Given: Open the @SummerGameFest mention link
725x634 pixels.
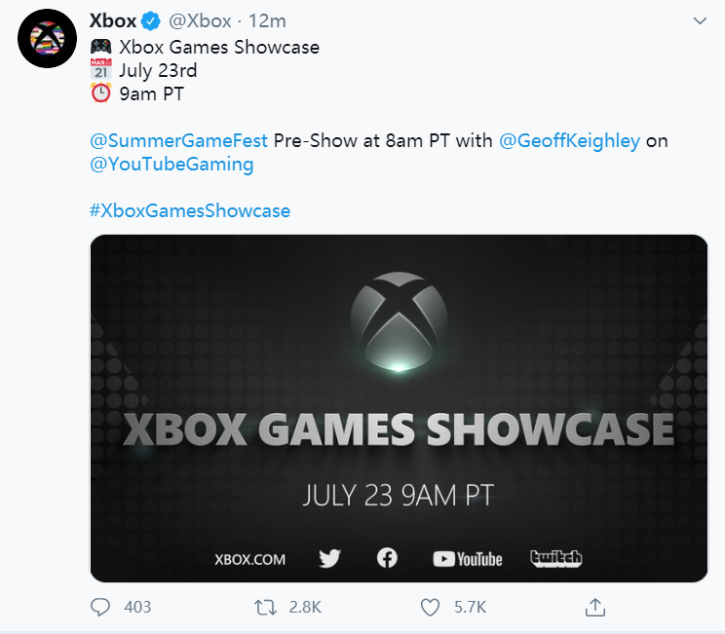Looking at the screenshot, I should pyautogui.click(x=178, y=140).
